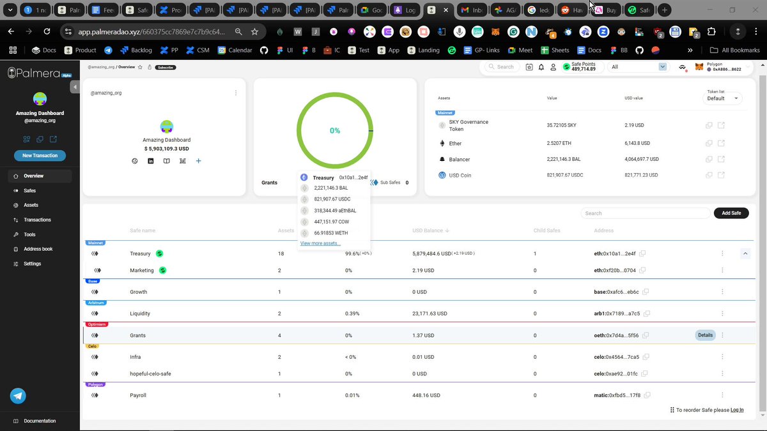This screenshot has width=767, height=431.
Task: Collapse the Treasury row chevron
Action: point(745,253)
